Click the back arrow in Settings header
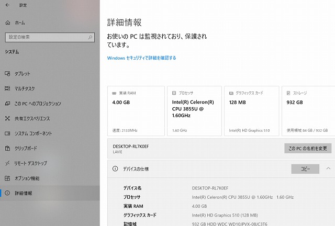 click(x=7, y=6)
